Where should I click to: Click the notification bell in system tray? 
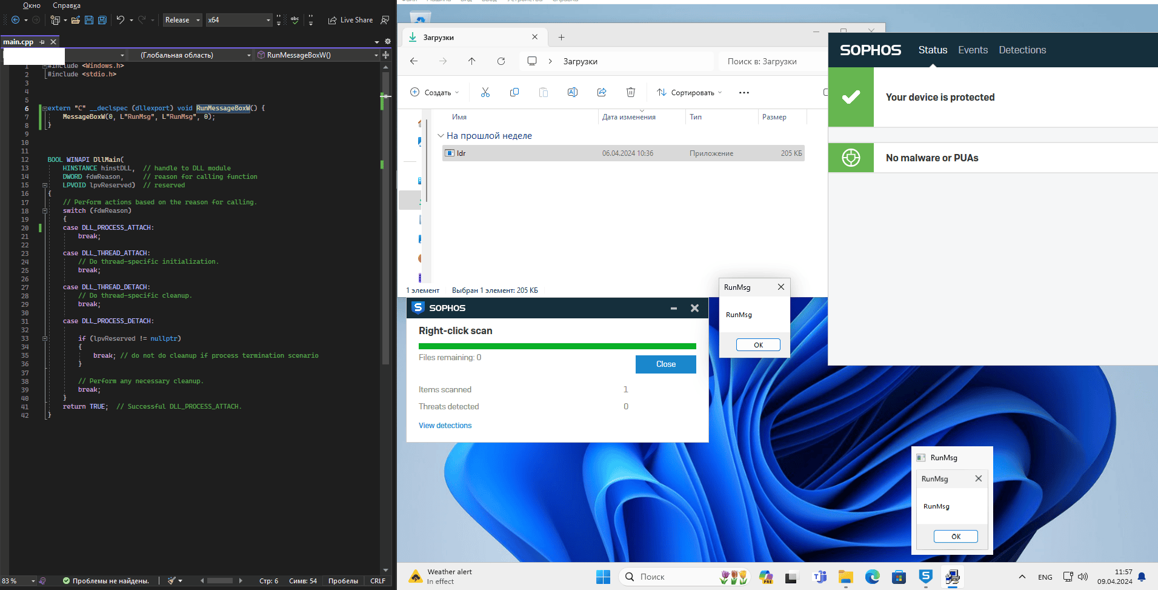coord(1142,577)
